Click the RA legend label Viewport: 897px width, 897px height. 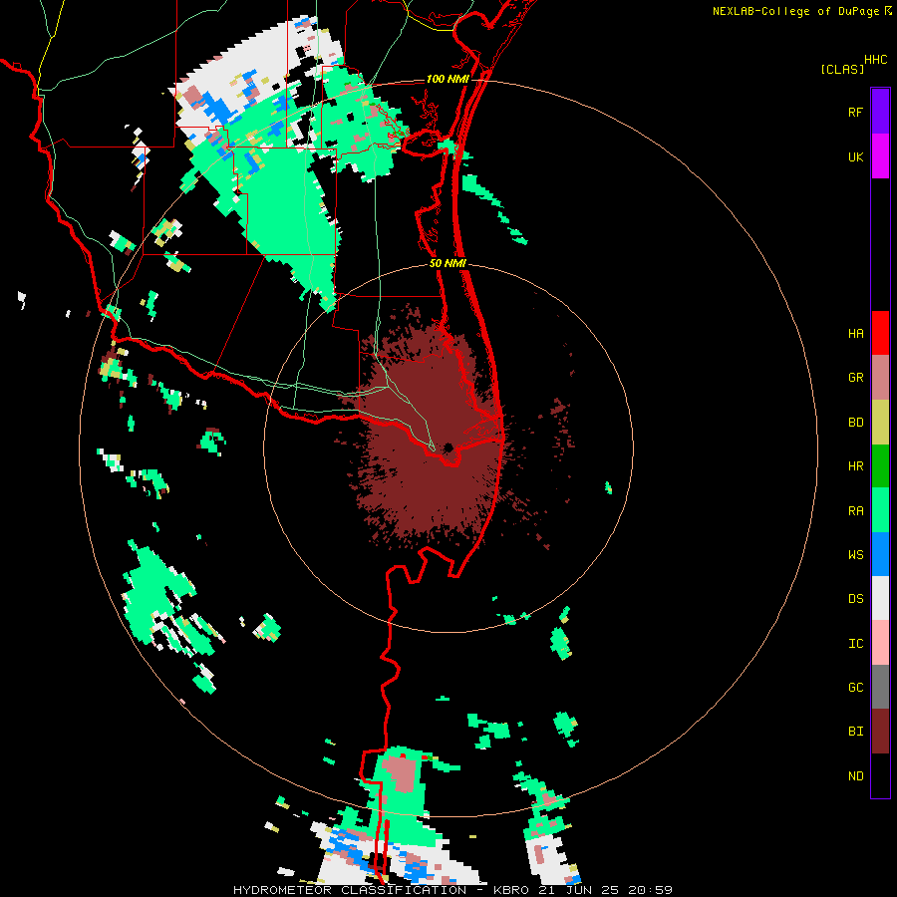pyautogui.click(x=855, y=510)
